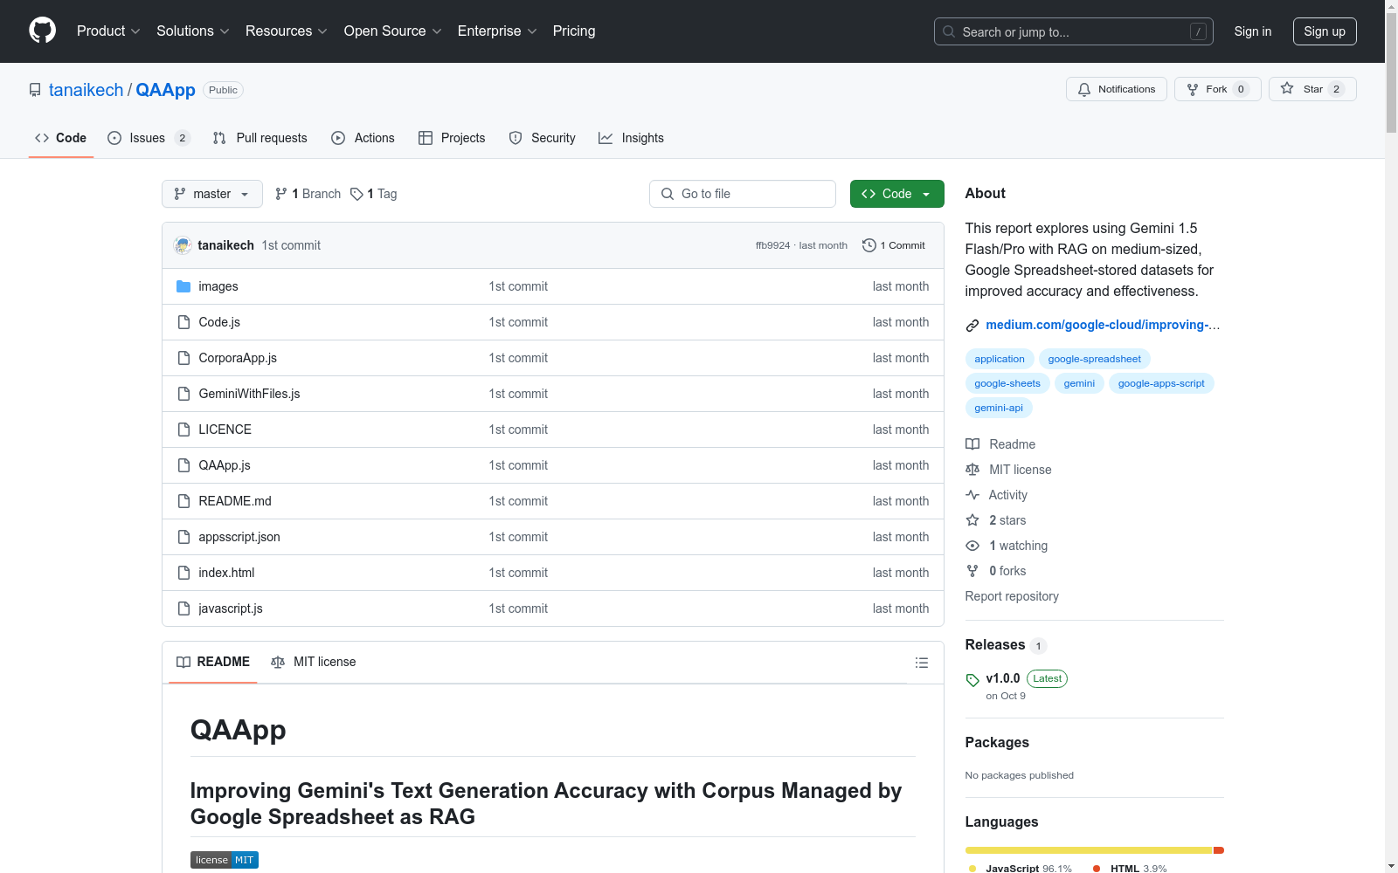
Task: Switch to the Insights tab
Action: coord(631,138)
